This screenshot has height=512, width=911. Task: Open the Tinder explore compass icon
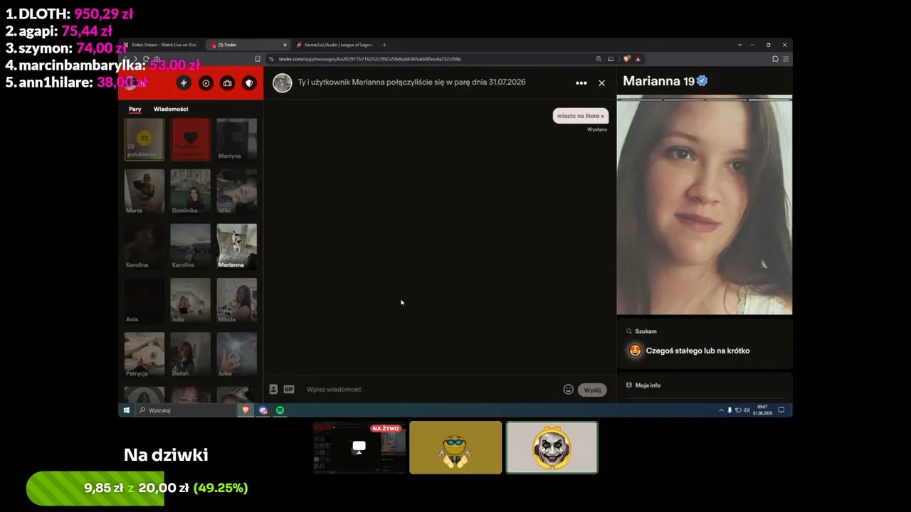pyautogui.click(x=206, y=83)
